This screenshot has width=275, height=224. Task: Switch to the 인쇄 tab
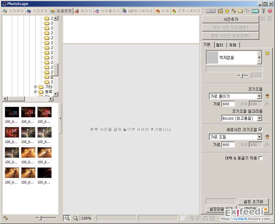click(162, 11)
